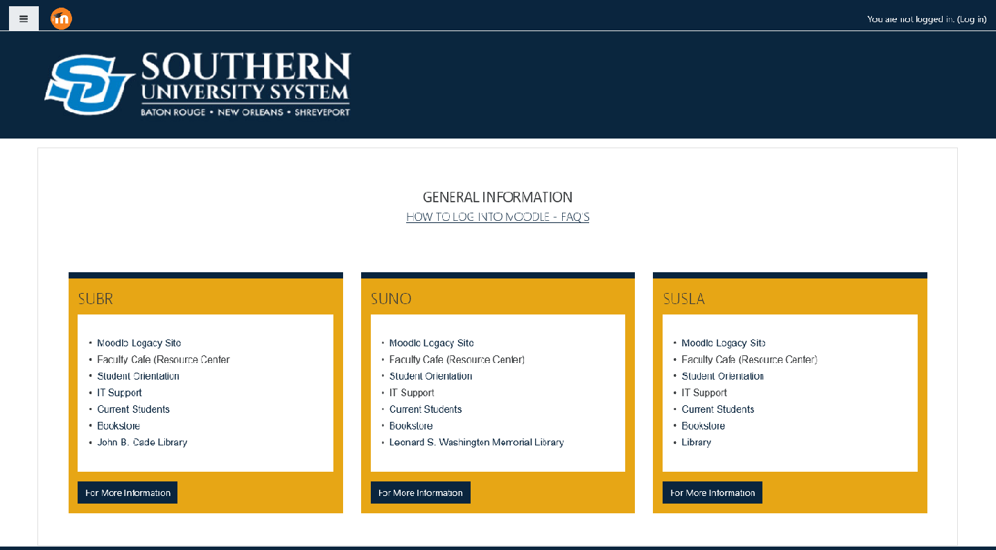Open SUSLA Current Students link

pos(718,409)
